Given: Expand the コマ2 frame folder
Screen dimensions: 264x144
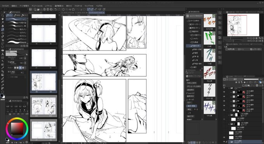Looking at the screenshot, I should pyautogui.click(x=231, y=92).
